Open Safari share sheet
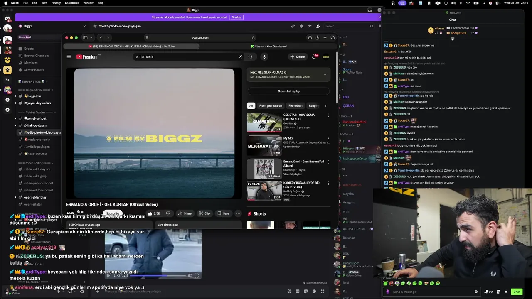Viewport: 532px width, 299px height. point(318,37)
